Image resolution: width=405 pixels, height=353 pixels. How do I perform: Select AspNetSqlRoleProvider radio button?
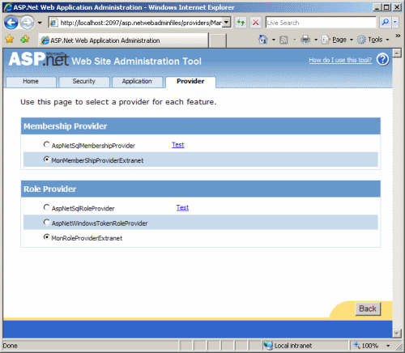coord(46,207)
